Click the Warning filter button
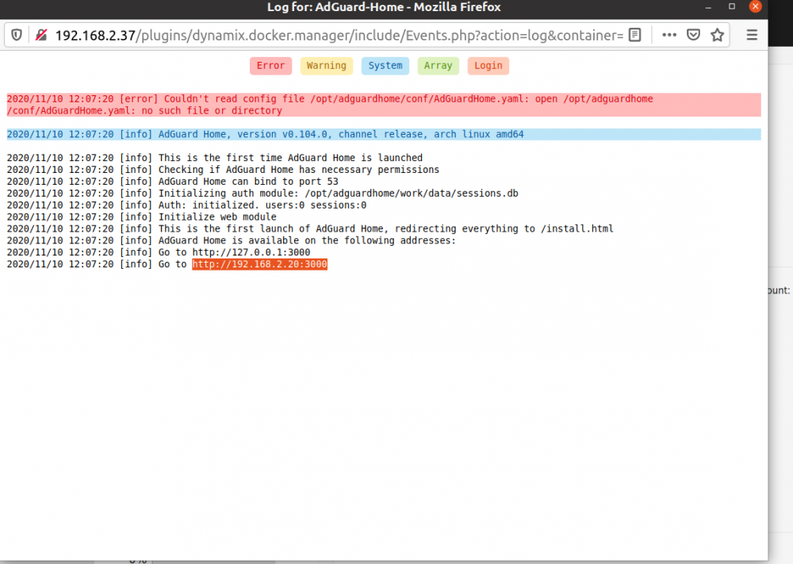 (326, 66)
